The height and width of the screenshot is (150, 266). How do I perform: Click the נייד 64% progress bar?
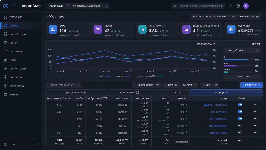238,60
